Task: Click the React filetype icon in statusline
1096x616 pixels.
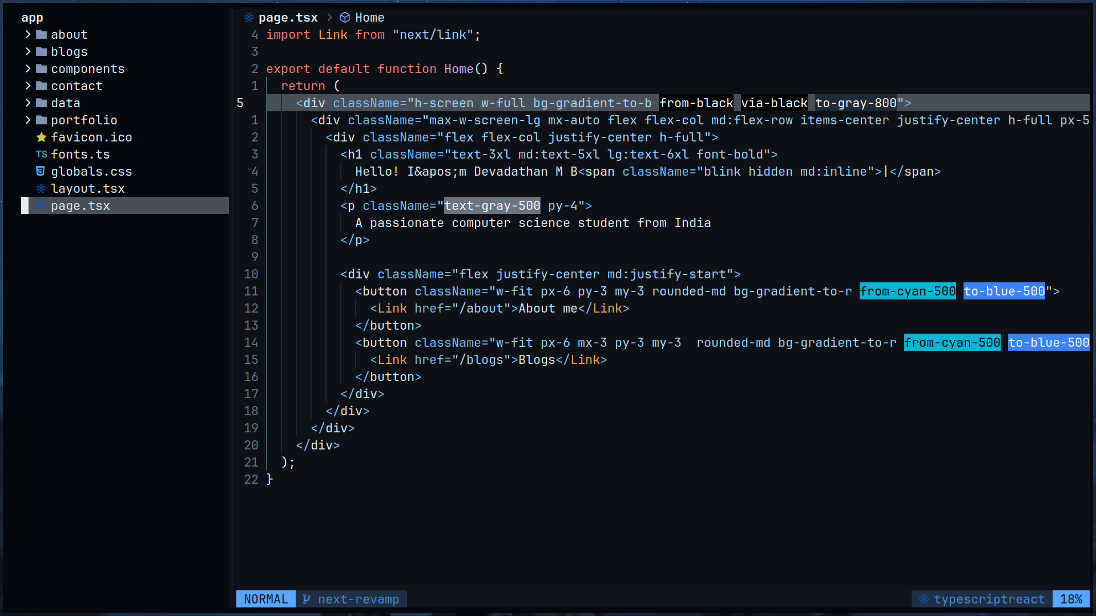Action: (x=924, y=599)
